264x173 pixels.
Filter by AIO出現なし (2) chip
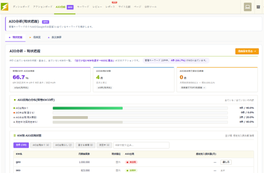[x=64, y=145]
